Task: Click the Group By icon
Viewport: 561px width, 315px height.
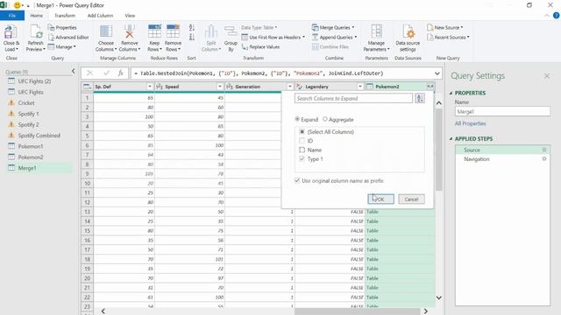Action: [231, 32]
